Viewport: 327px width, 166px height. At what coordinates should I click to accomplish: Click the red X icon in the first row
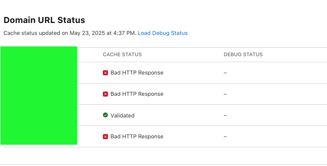pos(105,73)
